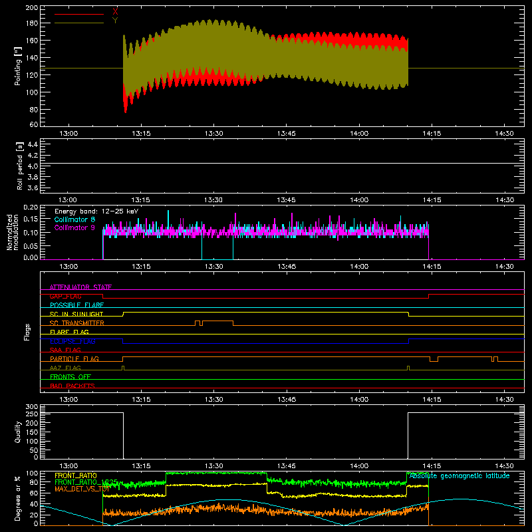Click the Collimator 8 legend label
532x532 pixels.
(x=74, y=219)
